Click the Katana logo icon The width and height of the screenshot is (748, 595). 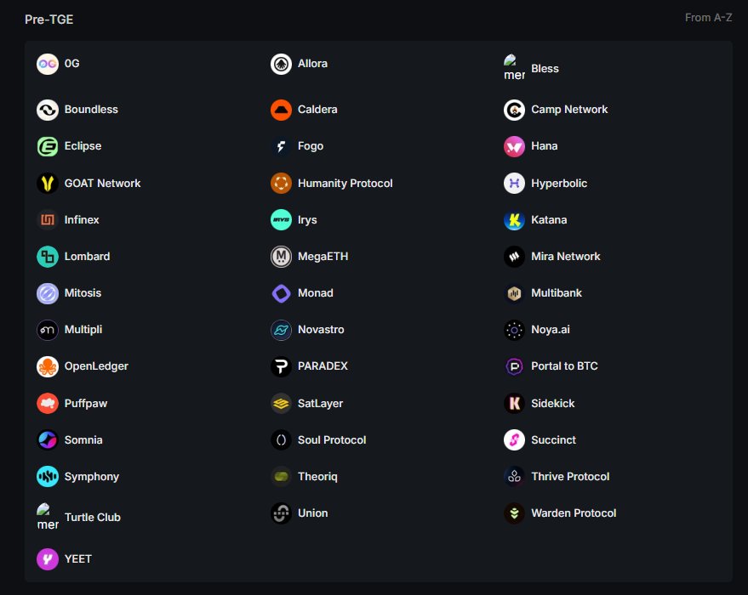(x=514, y=219)
